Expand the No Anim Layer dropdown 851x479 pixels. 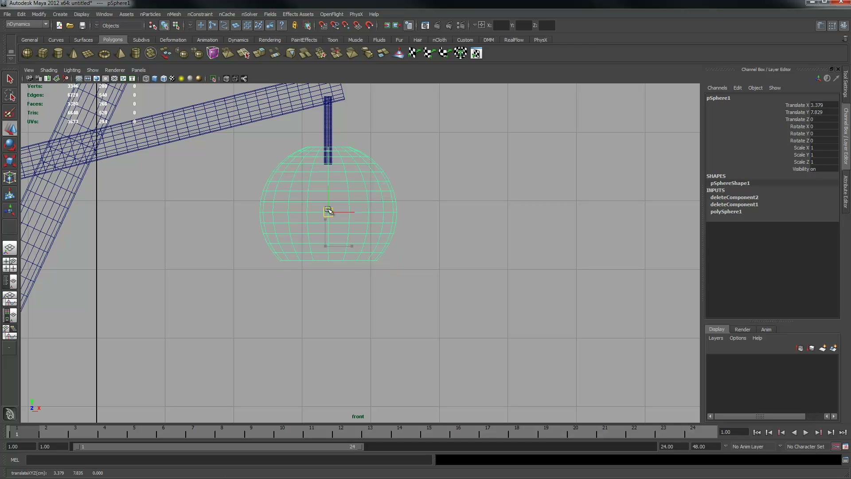(x=726, y=447)
